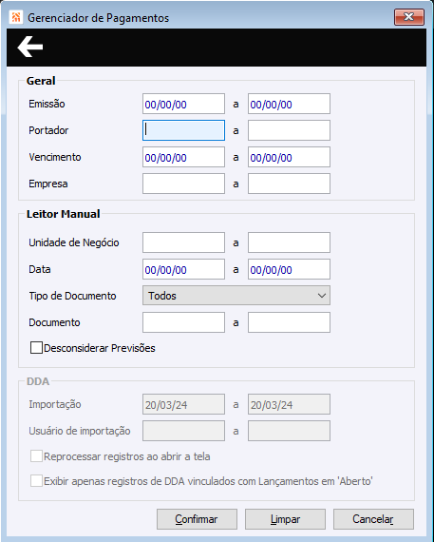The height and width of the screenshot is (542, 434).
Task: Click the Emissão end date field
Action: tap(289, 104)
